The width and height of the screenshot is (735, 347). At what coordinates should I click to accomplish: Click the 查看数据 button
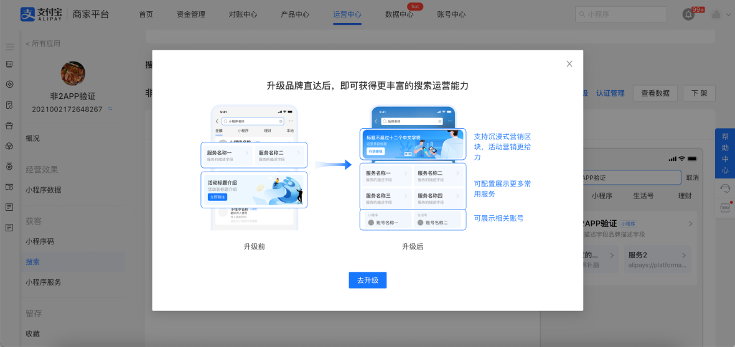pos(655,93)
